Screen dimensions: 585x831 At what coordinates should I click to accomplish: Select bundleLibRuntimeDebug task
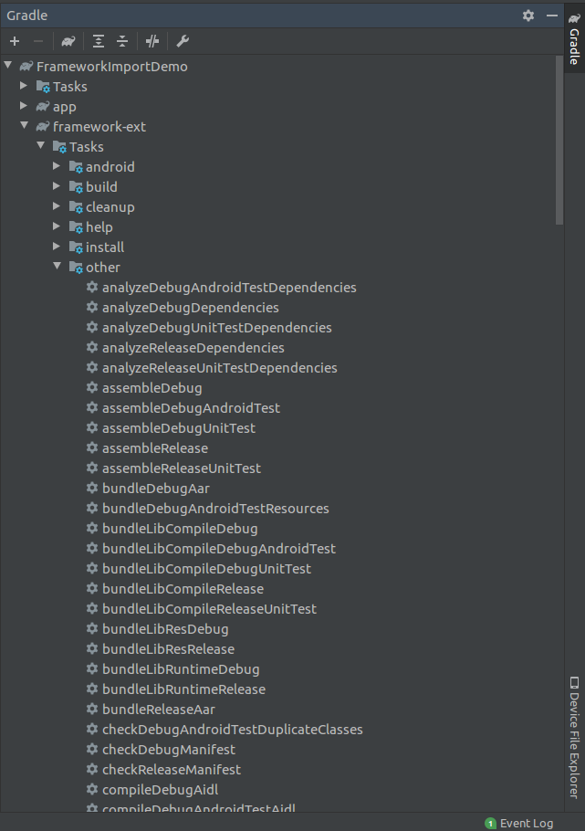pyautogui.click(x=181, y=669)
